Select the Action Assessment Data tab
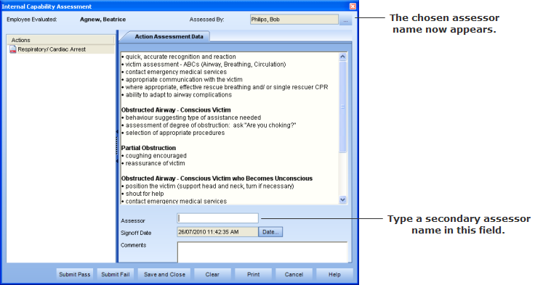This screenshot has width=551, height=285. point(169,36)
